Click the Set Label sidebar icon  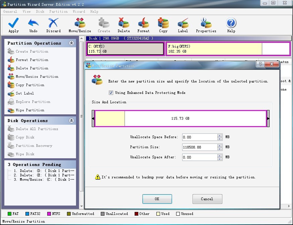(11, 93)
